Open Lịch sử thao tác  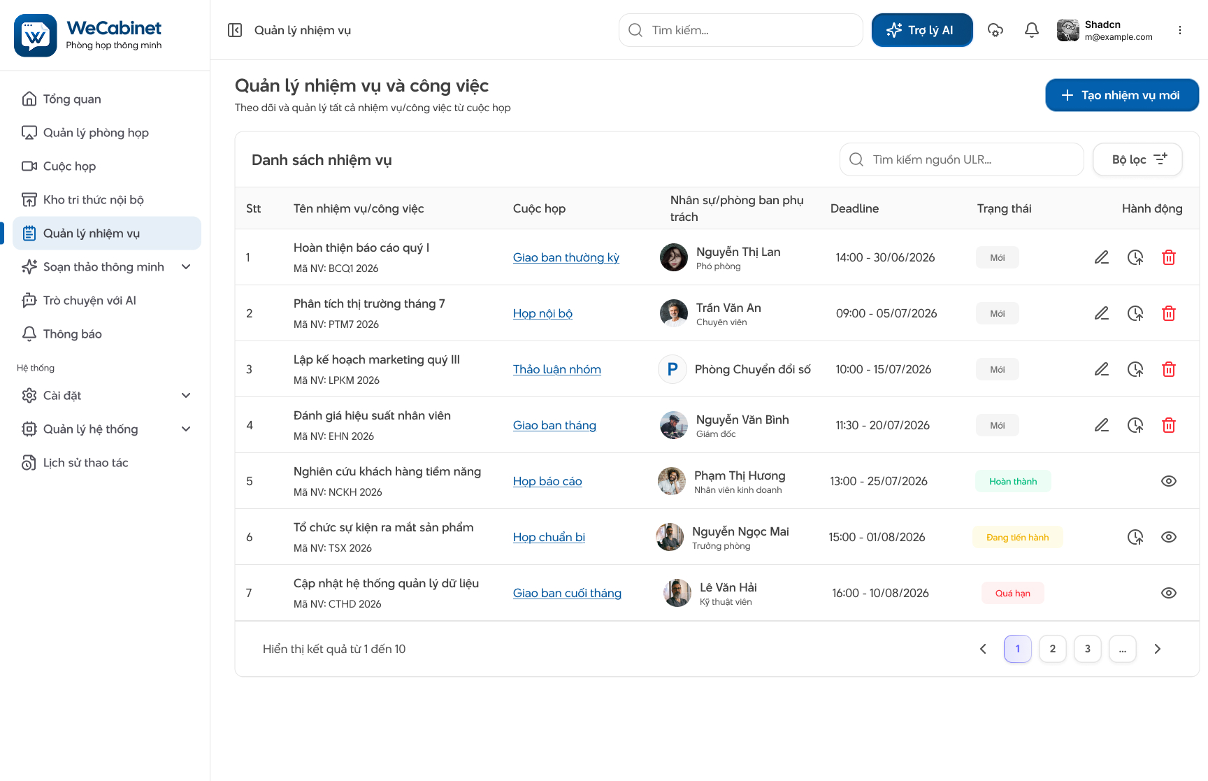click(107, 463)
